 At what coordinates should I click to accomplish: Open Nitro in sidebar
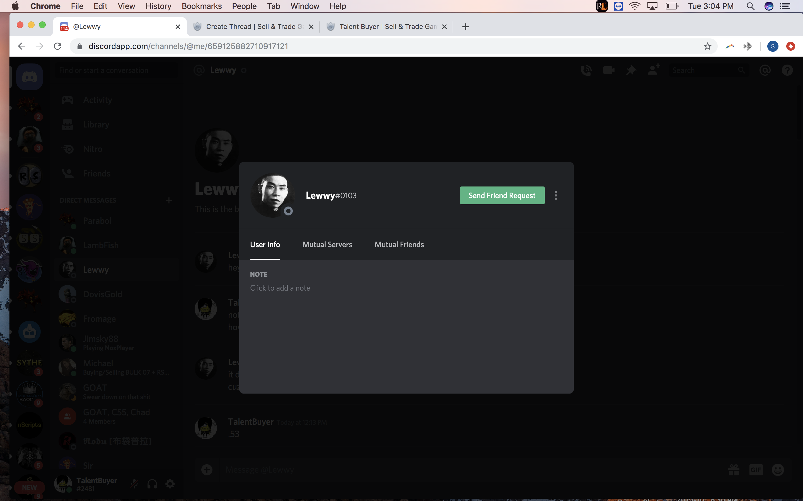click(x=116, y=149)
